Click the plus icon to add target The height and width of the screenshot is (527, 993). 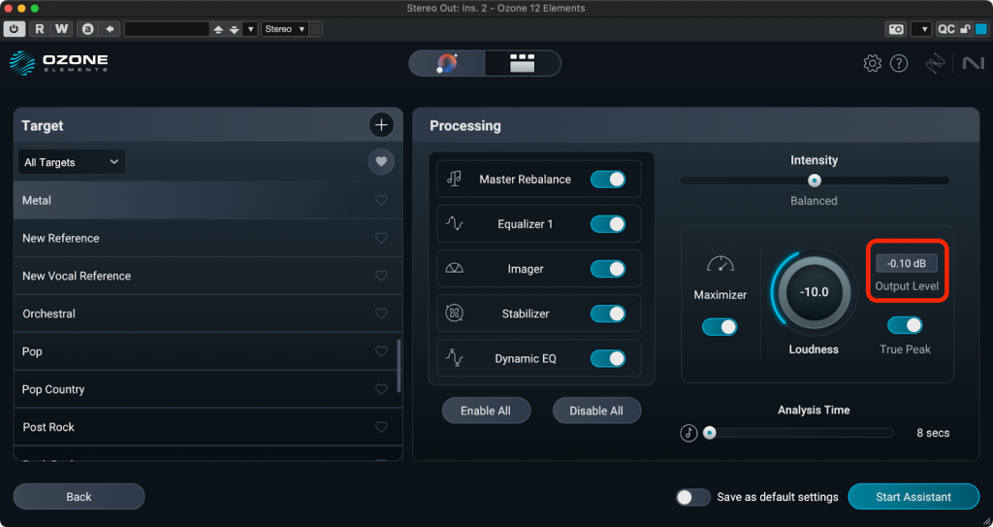(x=381, y=125)
